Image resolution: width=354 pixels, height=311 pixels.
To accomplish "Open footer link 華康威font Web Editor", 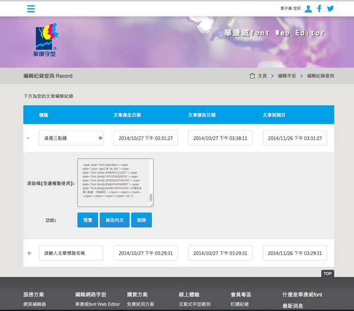I will coord(98,304).
